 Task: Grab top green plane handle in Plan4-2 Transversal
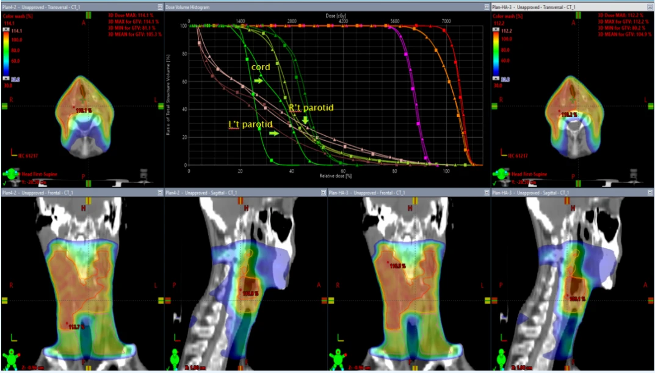pos(88,14)
